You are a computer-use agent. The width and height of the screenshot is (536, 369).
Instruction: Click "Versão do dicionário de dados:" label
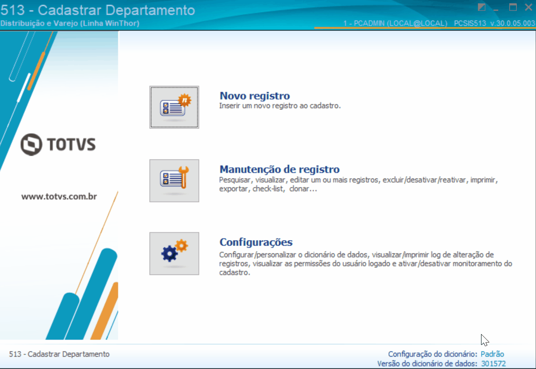pyautogui.click(x=427, y=364)
